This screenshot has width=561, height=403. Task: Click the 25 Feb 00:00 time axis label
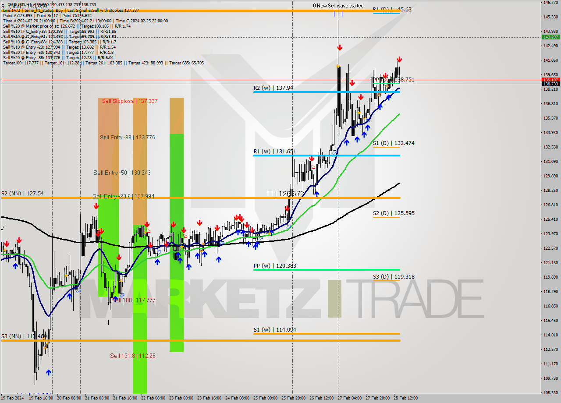point(265,398)
